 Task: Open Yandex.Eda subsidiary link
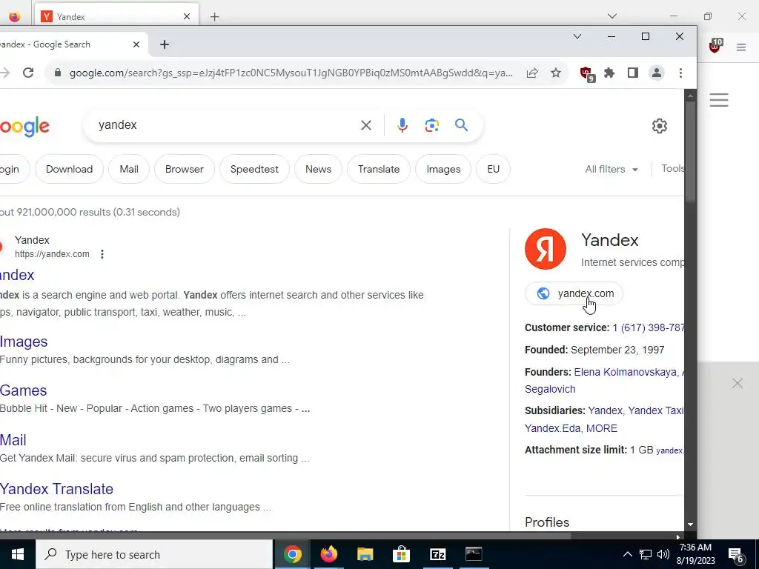click(552, 429)
